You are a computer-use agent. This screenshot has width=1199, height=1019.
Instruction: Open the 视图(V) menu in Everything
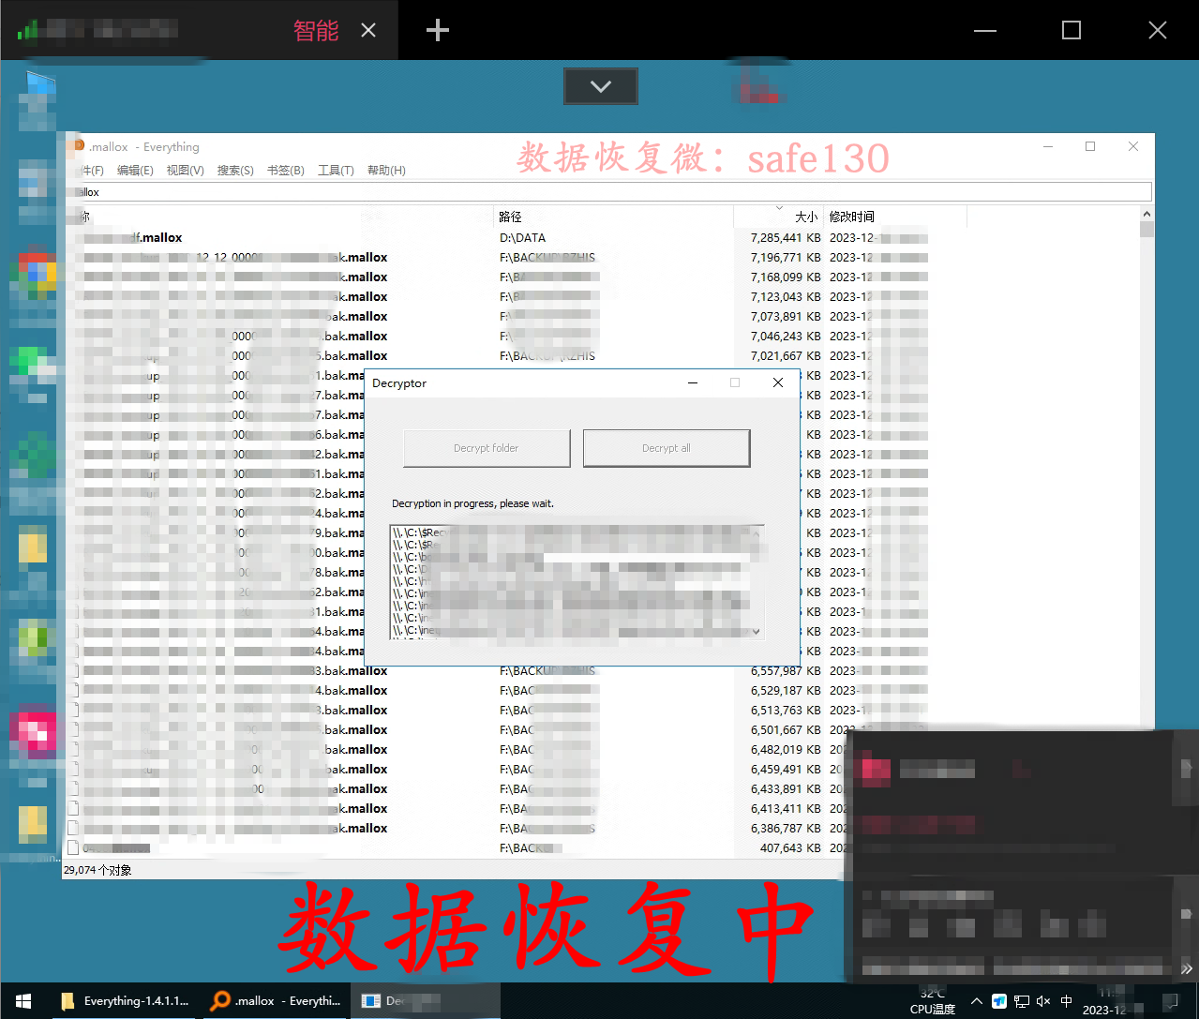pos(185,171)
